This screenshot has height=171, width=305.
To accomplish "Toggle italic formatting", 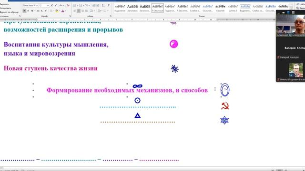I will [x=28, y=11].
